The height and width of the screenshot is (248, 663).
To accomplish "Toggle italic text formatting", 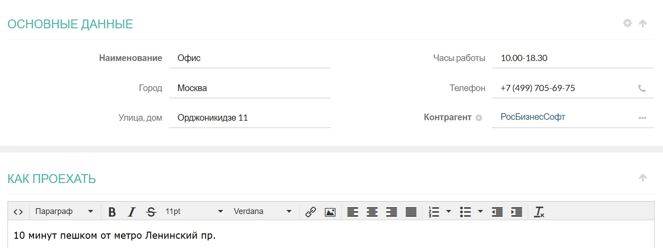I will pos(131,212).
